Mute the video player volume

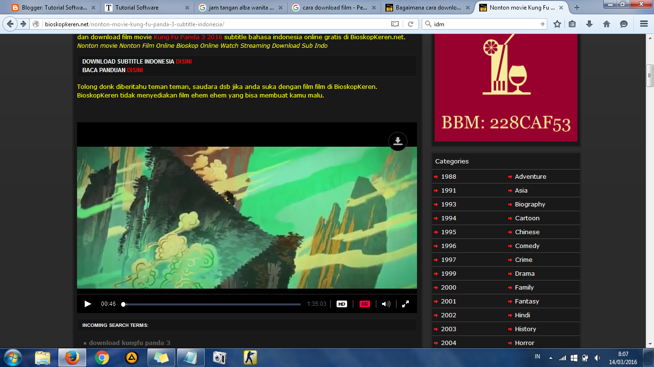coord(386,304)
